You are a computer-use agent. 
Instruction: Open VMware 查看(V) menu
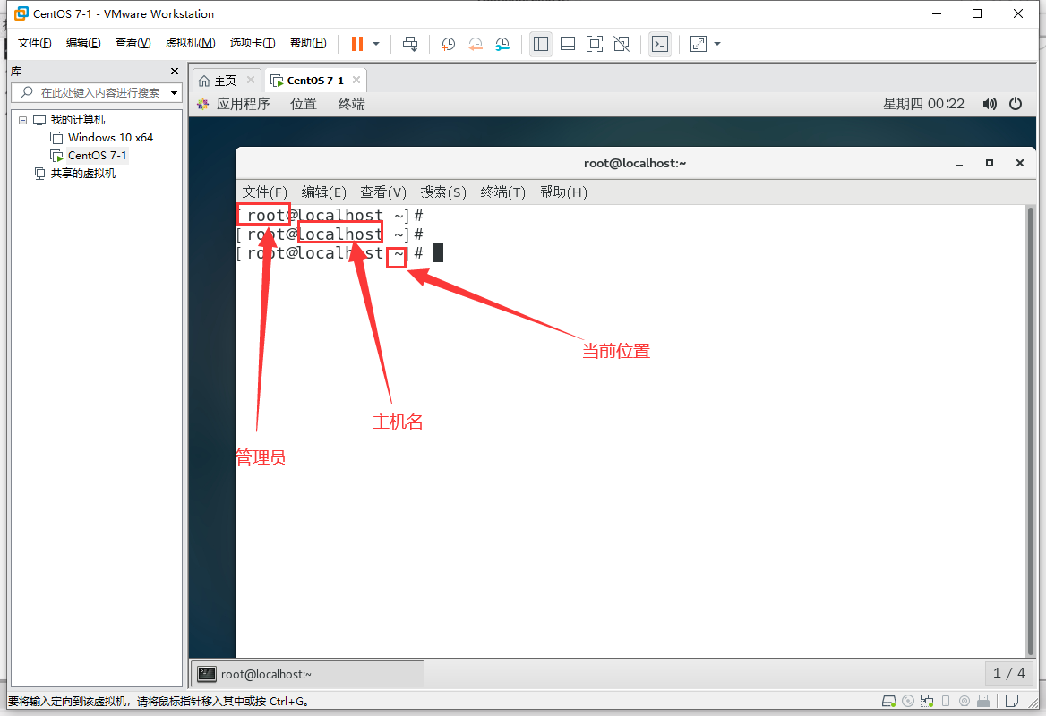pos(133,43)
